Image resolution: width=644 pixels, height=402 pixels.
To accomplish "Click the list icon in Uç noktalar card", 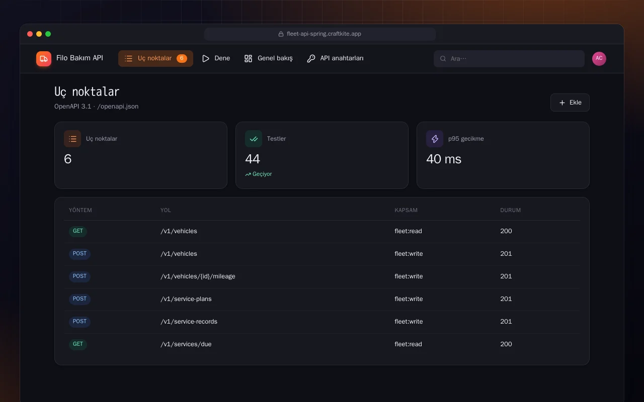I will [x=72, y=139].
